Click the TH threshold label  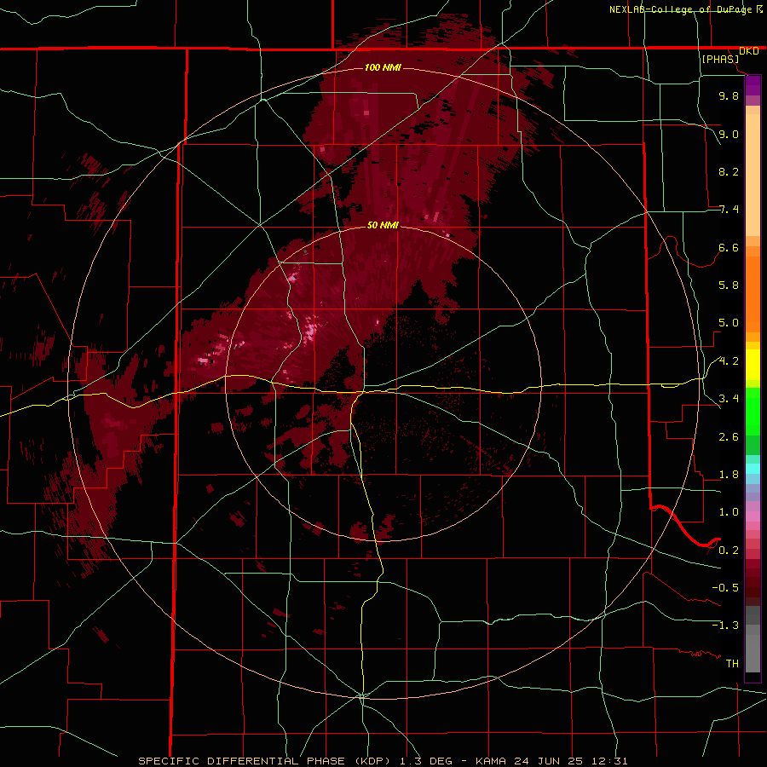[x=732, y=664]
